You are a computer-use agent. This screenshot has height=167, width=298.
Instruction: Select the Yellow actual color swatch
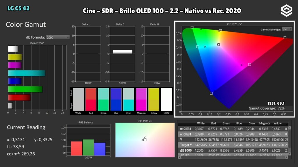pos(154,94)
